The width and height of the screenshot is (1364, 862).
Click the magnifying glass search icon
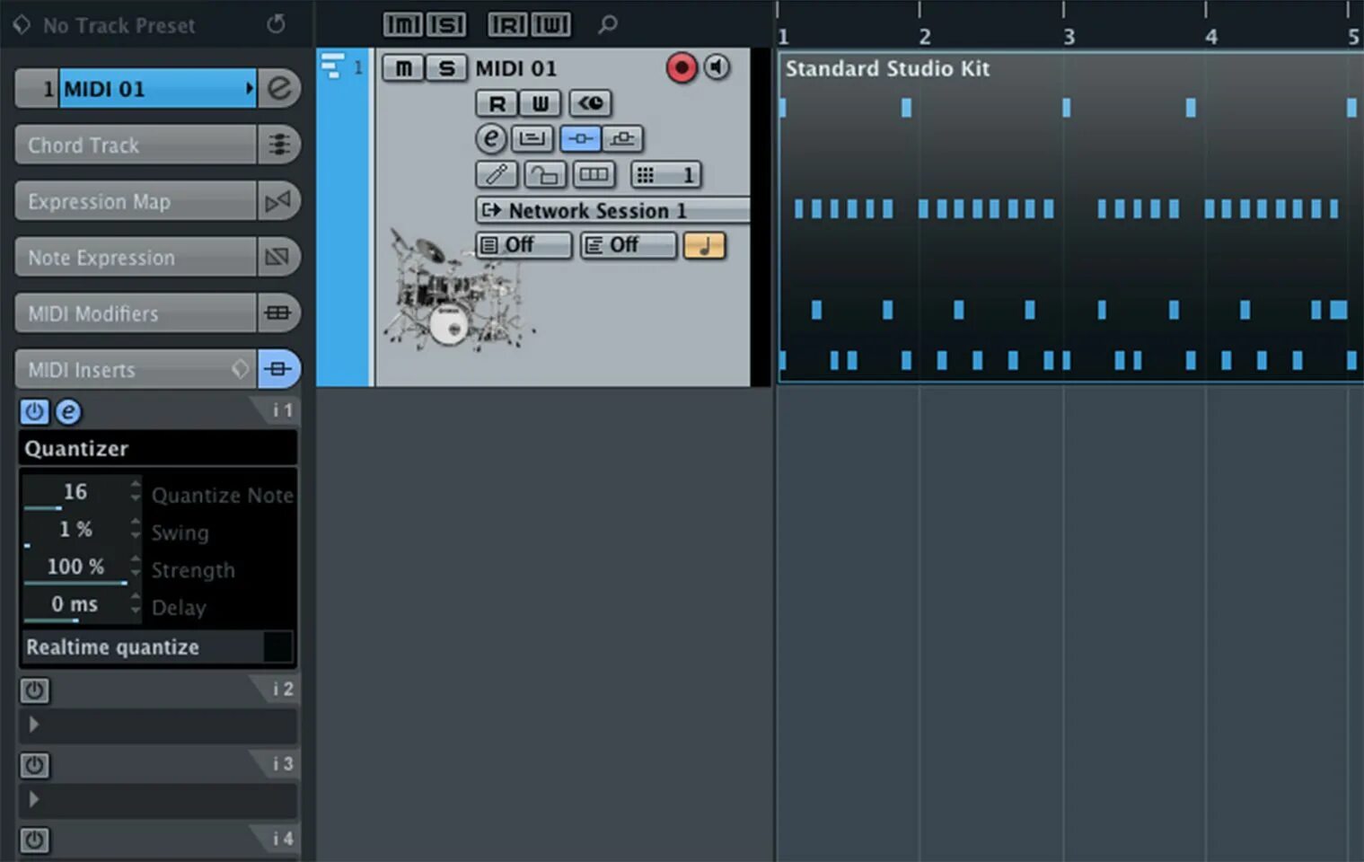tap(607, 24)
